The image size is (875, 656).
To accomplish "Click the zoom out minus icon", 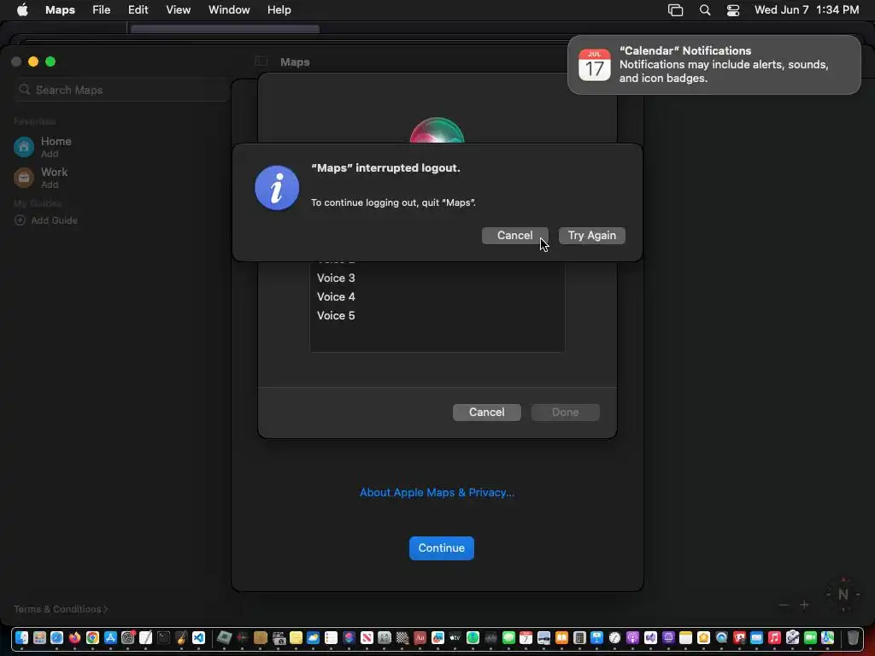I will (x=784, y=606).
